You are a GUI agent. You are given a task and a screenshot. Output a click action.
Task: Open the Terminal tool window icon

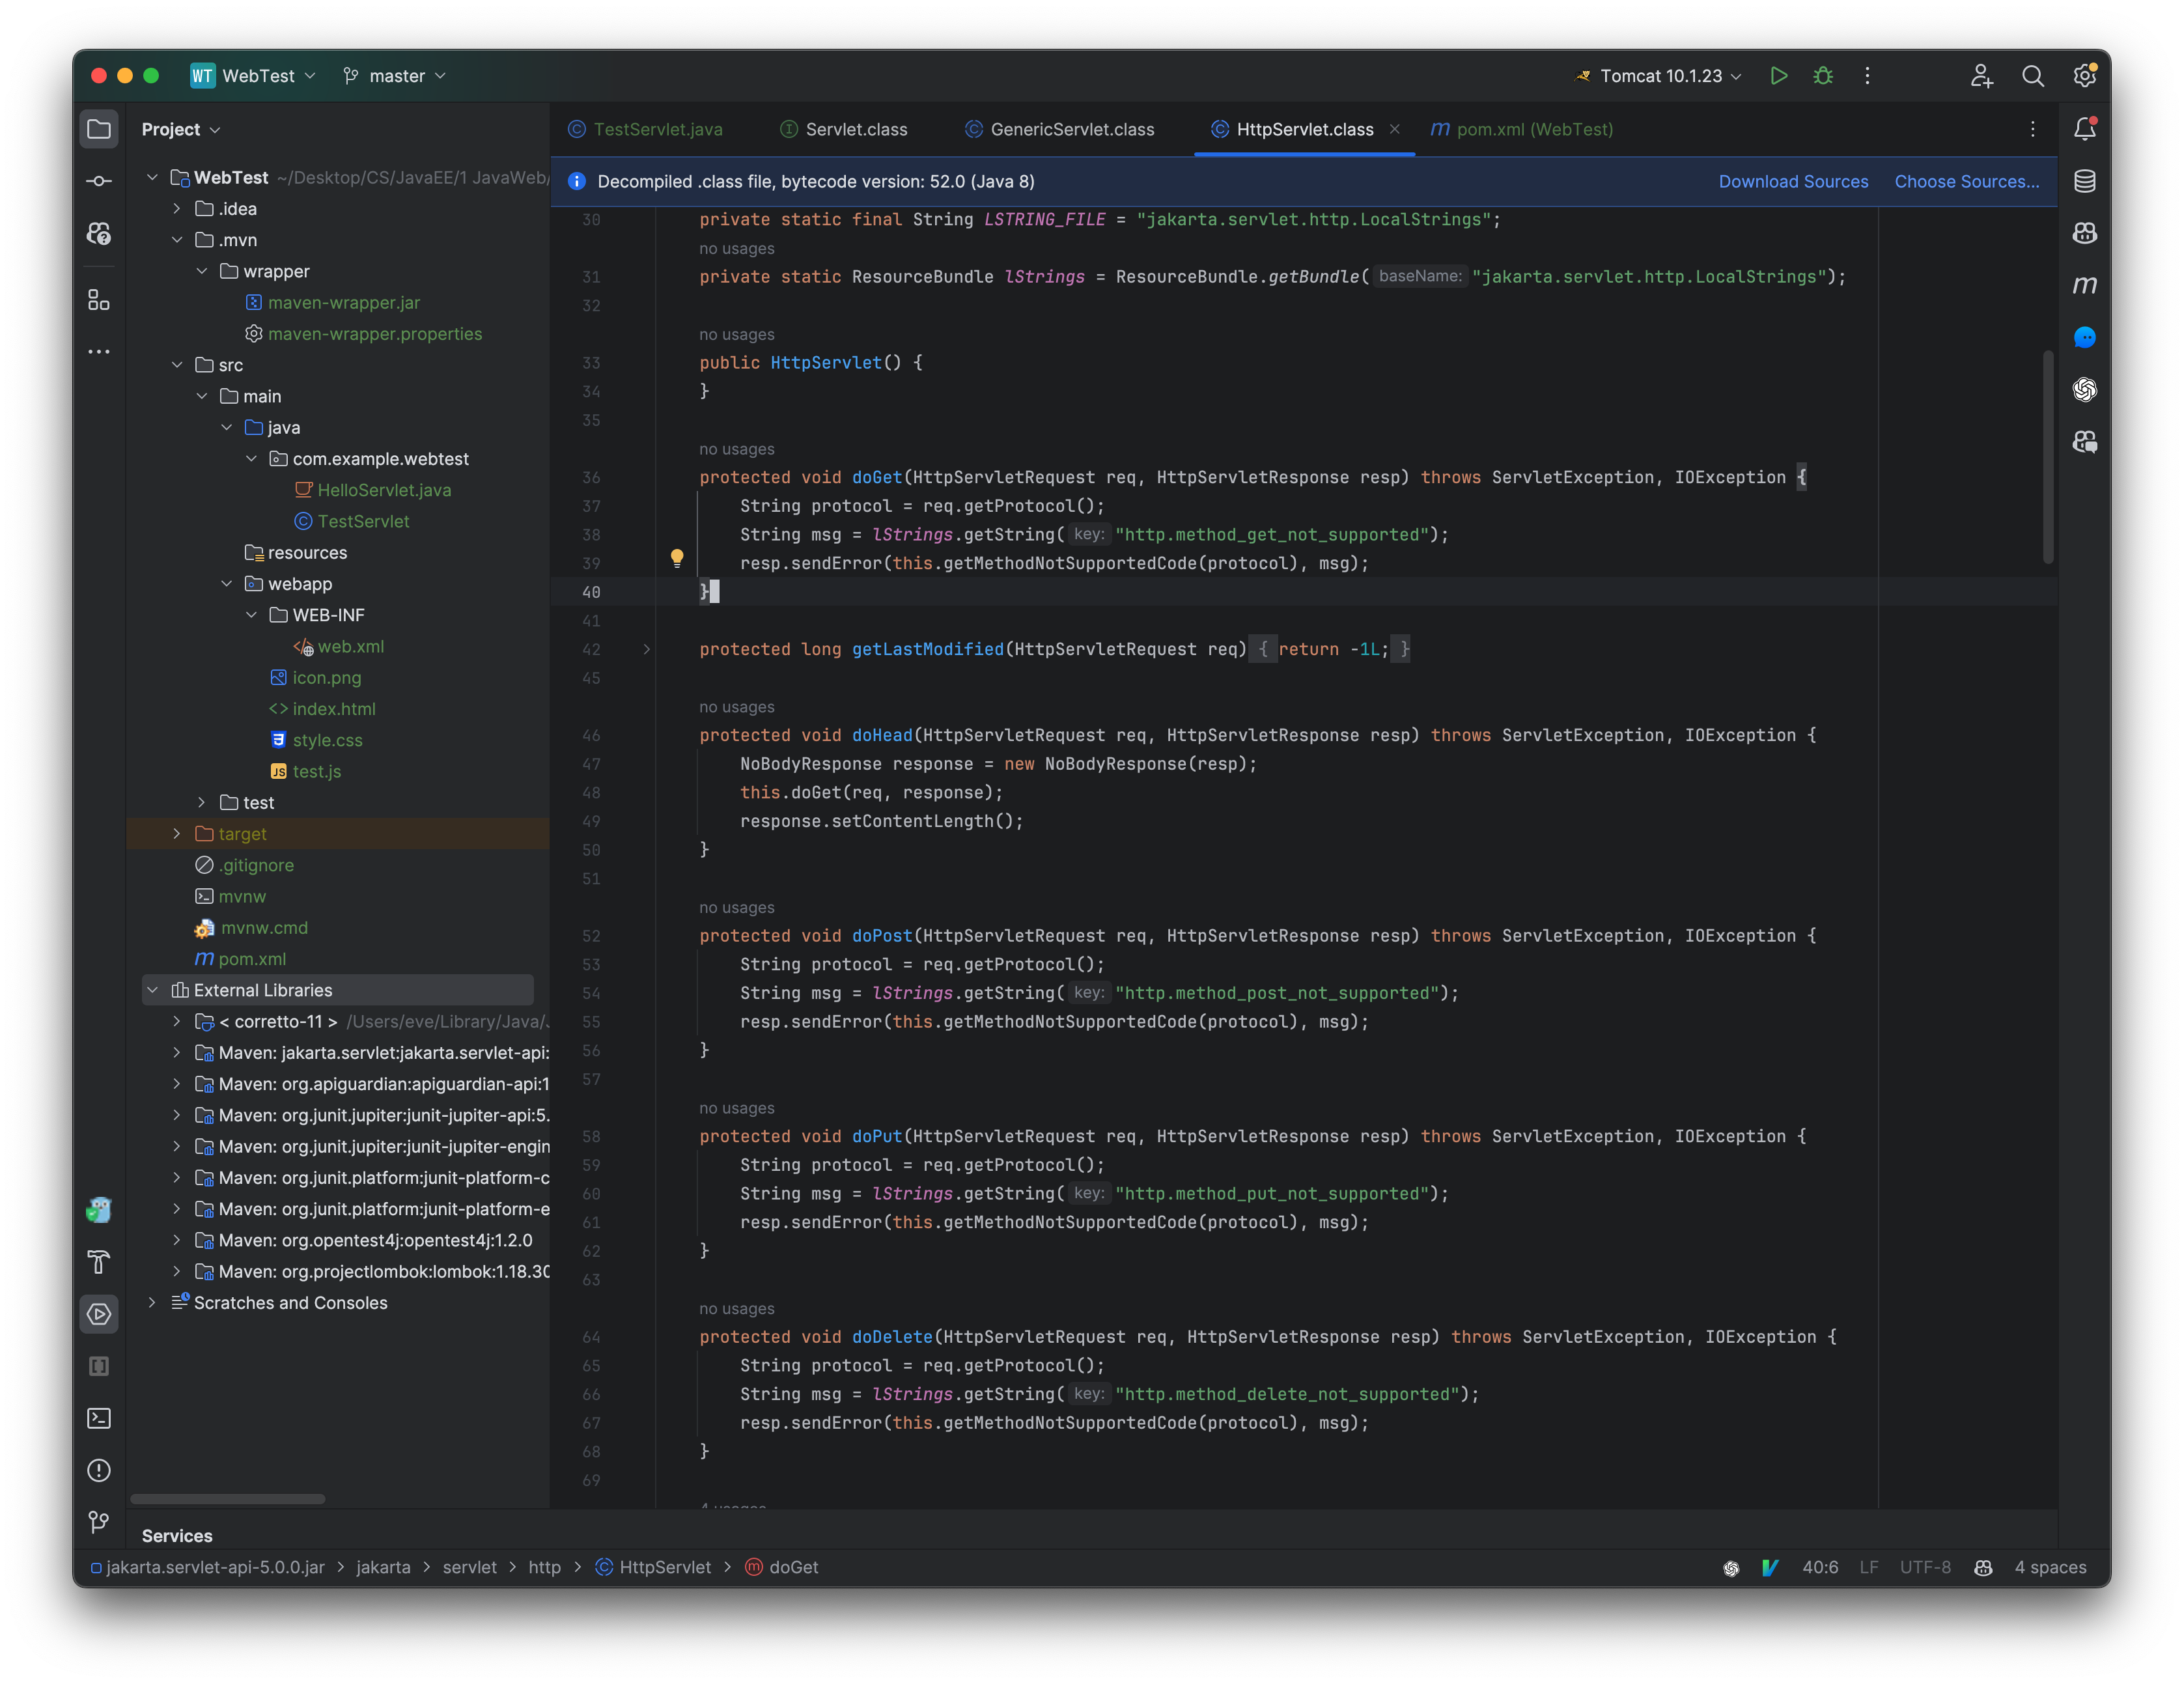point(99,1418)
